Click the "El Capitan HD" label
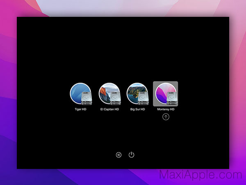The width and height of the screenshot is (246, 185). (x=109, y=109)
